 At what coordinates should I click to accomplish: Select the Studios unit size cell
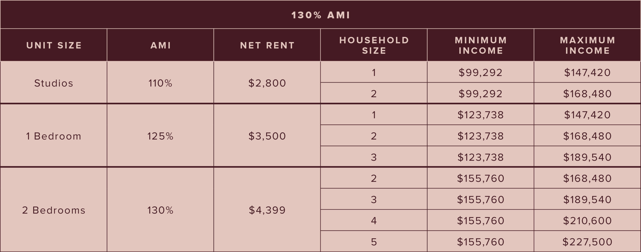click(54, 83)
